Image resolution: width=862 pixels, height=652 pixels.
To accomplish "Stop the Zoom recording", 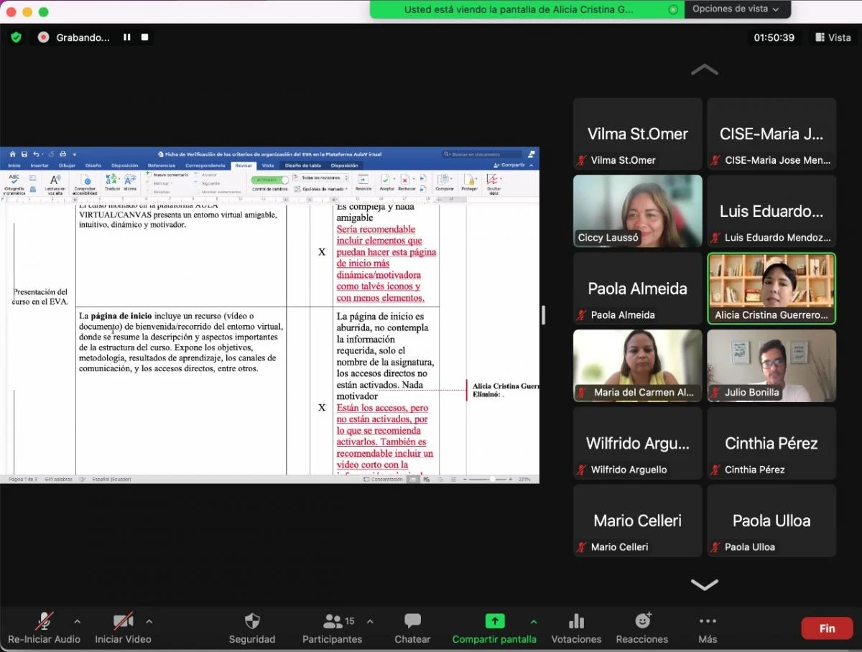I will coord(144,37).
